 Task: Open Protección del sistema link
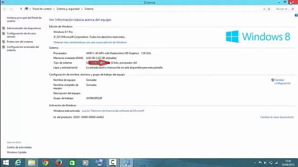click(20, 42)
